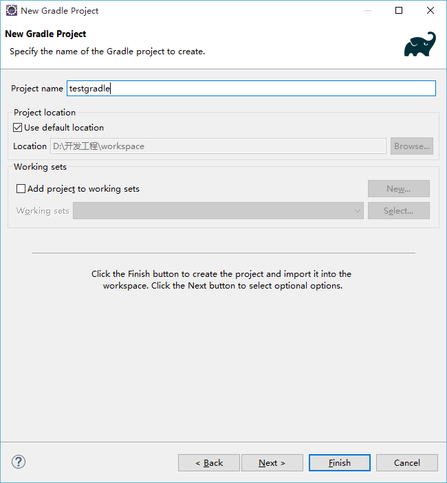The image size is (447, 483).
Task: Click the Location path field
Action: point(218,146)
